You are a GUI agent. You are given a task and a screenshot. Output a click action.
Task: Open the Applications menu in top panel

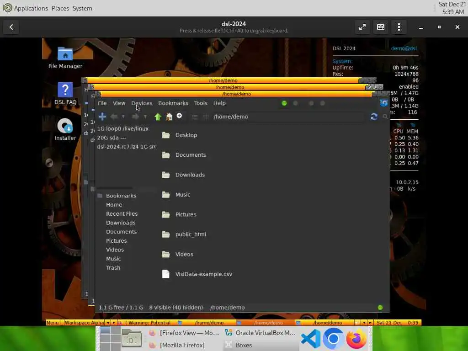[31, 8]
